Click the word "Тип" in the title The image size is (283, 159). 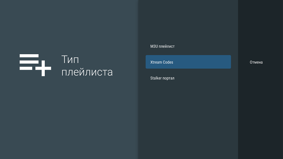click(70, 59)
